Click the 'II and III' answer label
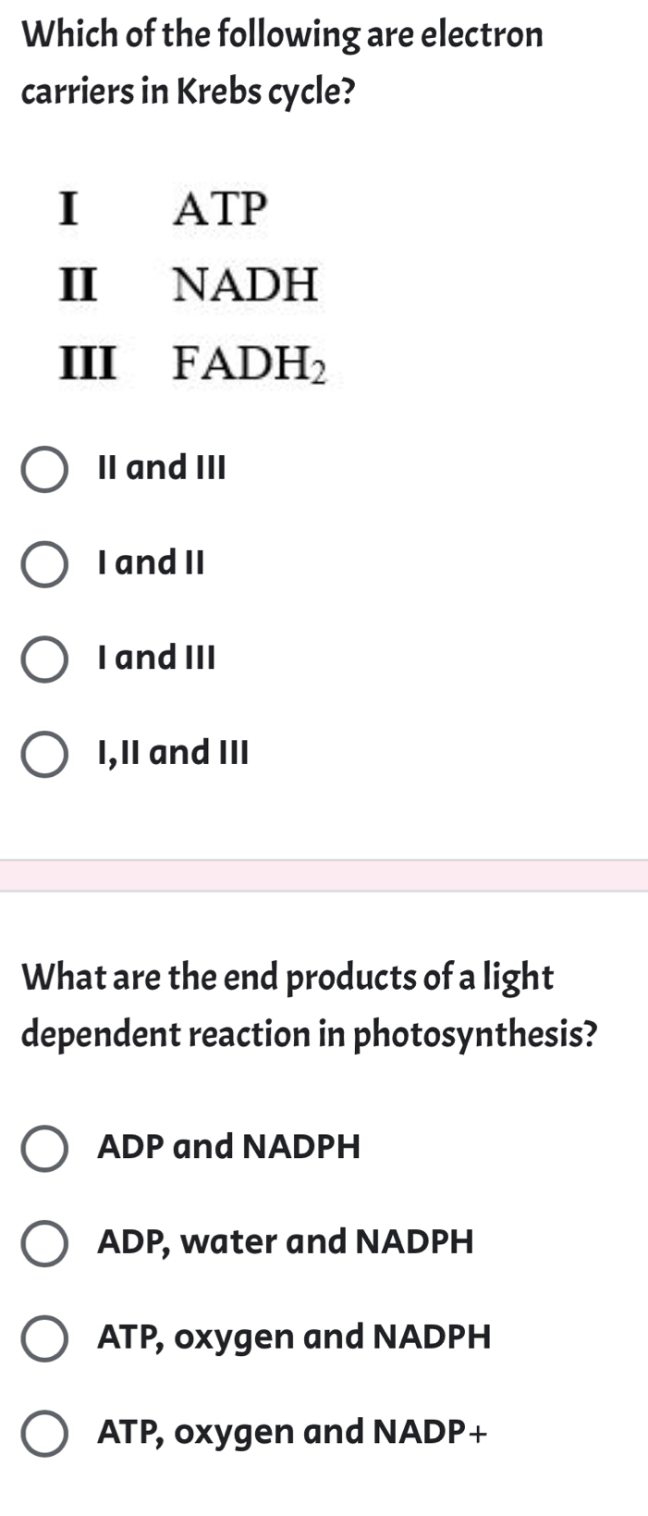648x1516 pixels. tap(160, 470)
